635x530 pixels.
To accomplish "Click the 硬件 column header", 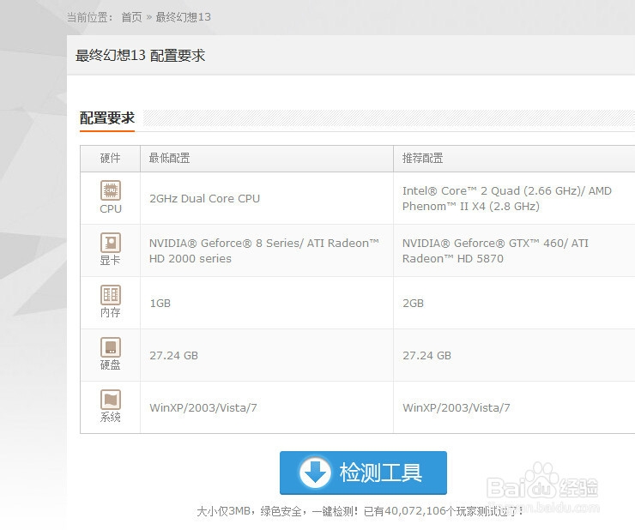I will point(110,158).
